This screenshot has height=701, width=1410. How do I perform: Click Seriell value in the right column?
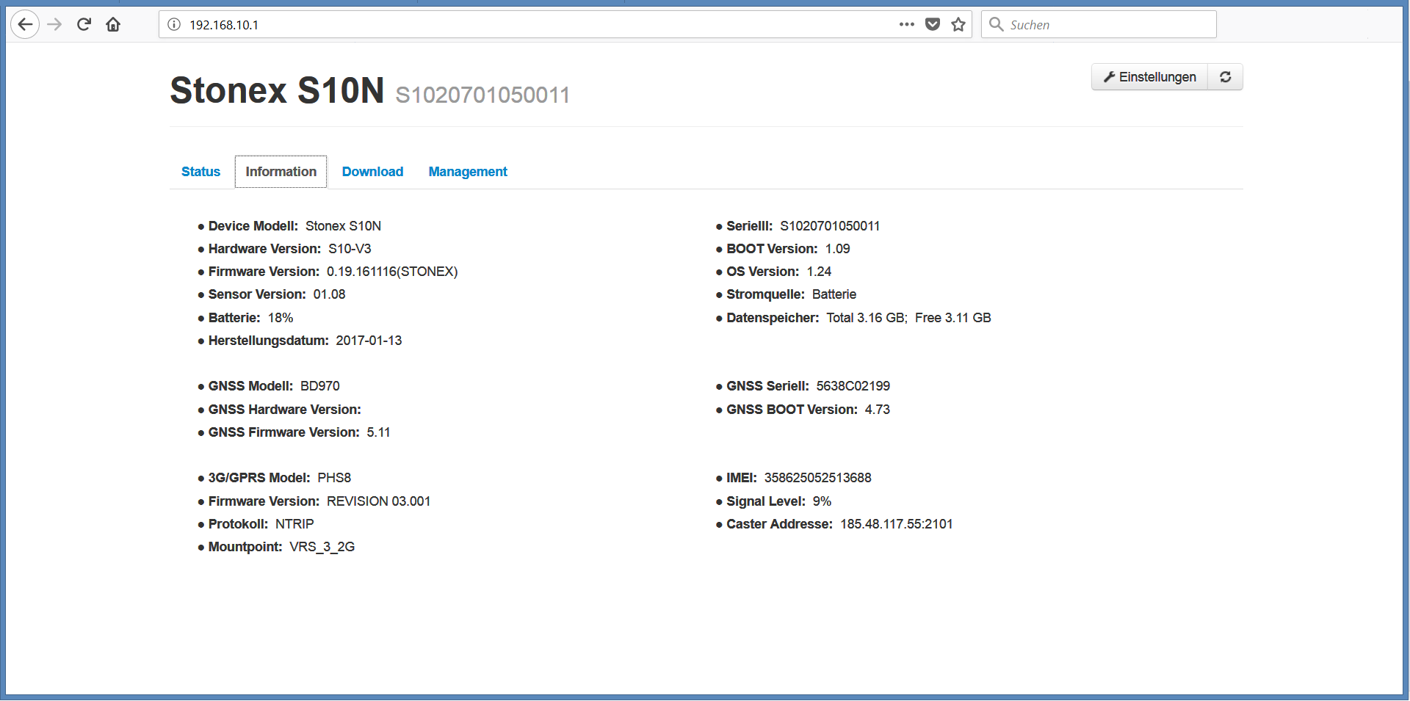pyautogui.click(x=830, y=226)
